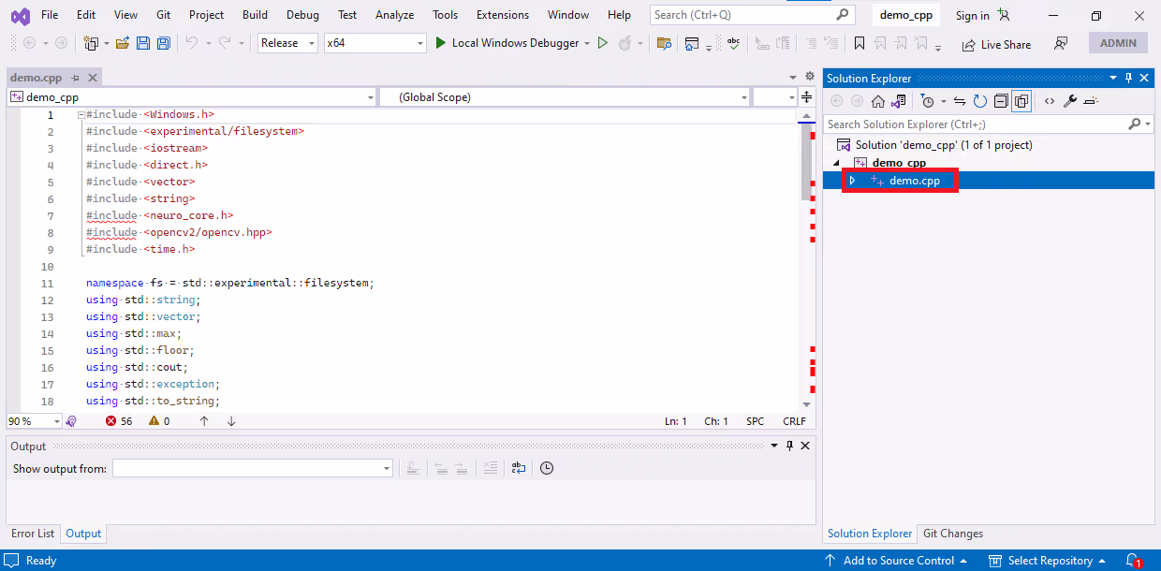
Task: Click the View Code icon in Solution Explorer
Action: pos(1050,101)
